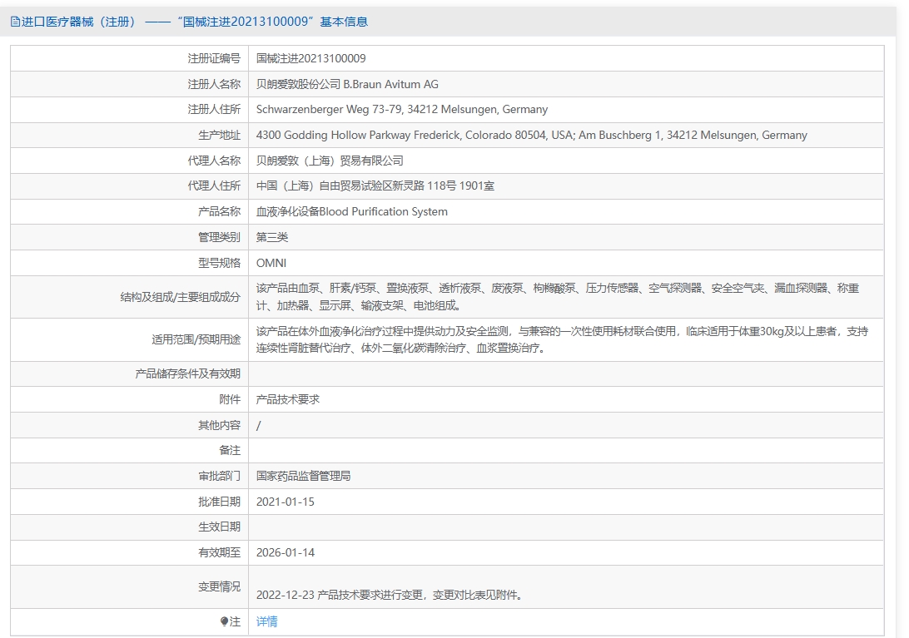Click the document icon beside 进口医疗器械 header

pyautogui.click(x=15, y=22)
